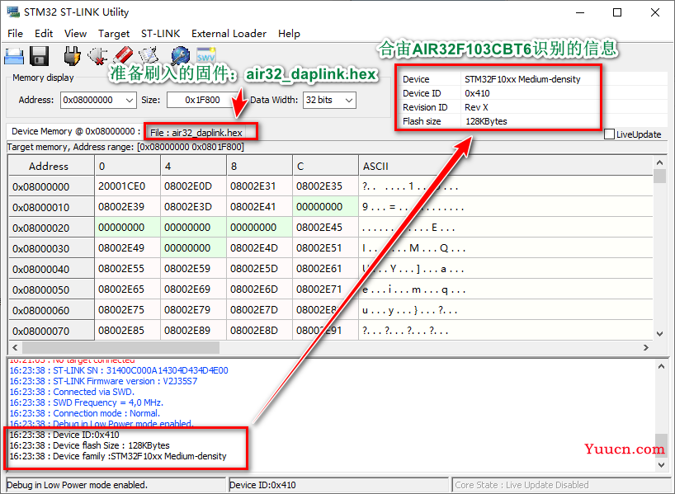
Task: Click the memory table scroll-up arrow
Action: click(659, 163)
